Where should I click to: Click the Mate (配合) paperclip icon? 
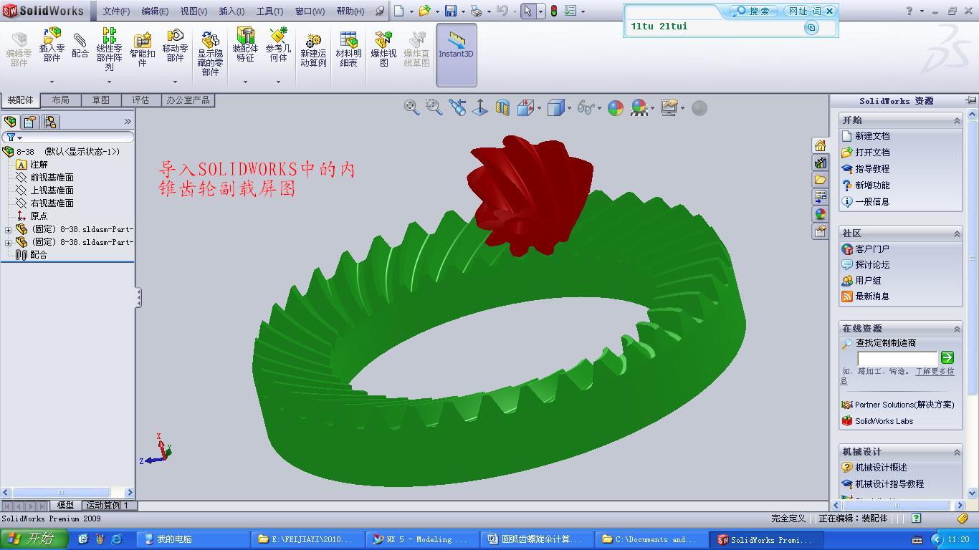pos(80,44)
